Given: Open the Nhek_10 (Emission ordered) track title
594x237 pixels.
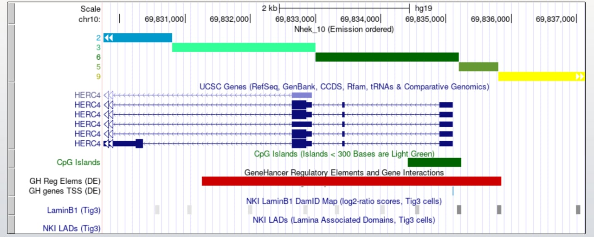Looking at the screenshot, I should click(x=344, y=29).
